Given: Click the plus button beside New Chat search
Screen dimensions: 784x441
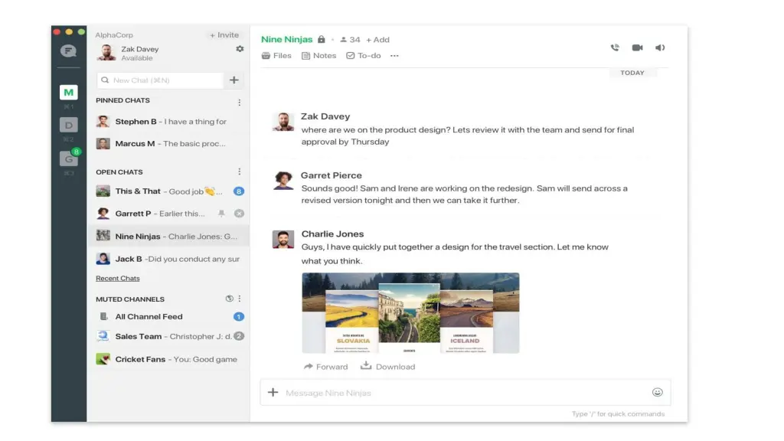Looking at the screenshot, I should click(234, 80).
